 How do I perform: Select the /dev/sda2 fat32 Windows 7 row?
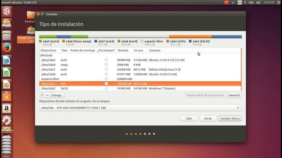pos(140,88)
